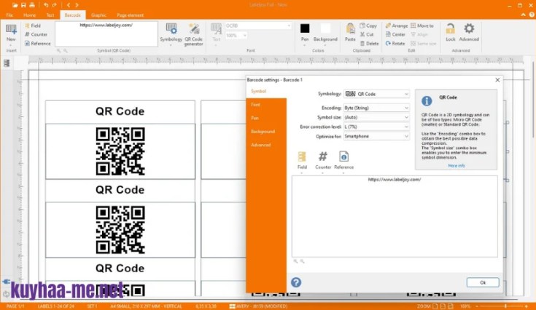Launch the QR Code generator
This screenshot has height=310, width=536.
point(194,34)
